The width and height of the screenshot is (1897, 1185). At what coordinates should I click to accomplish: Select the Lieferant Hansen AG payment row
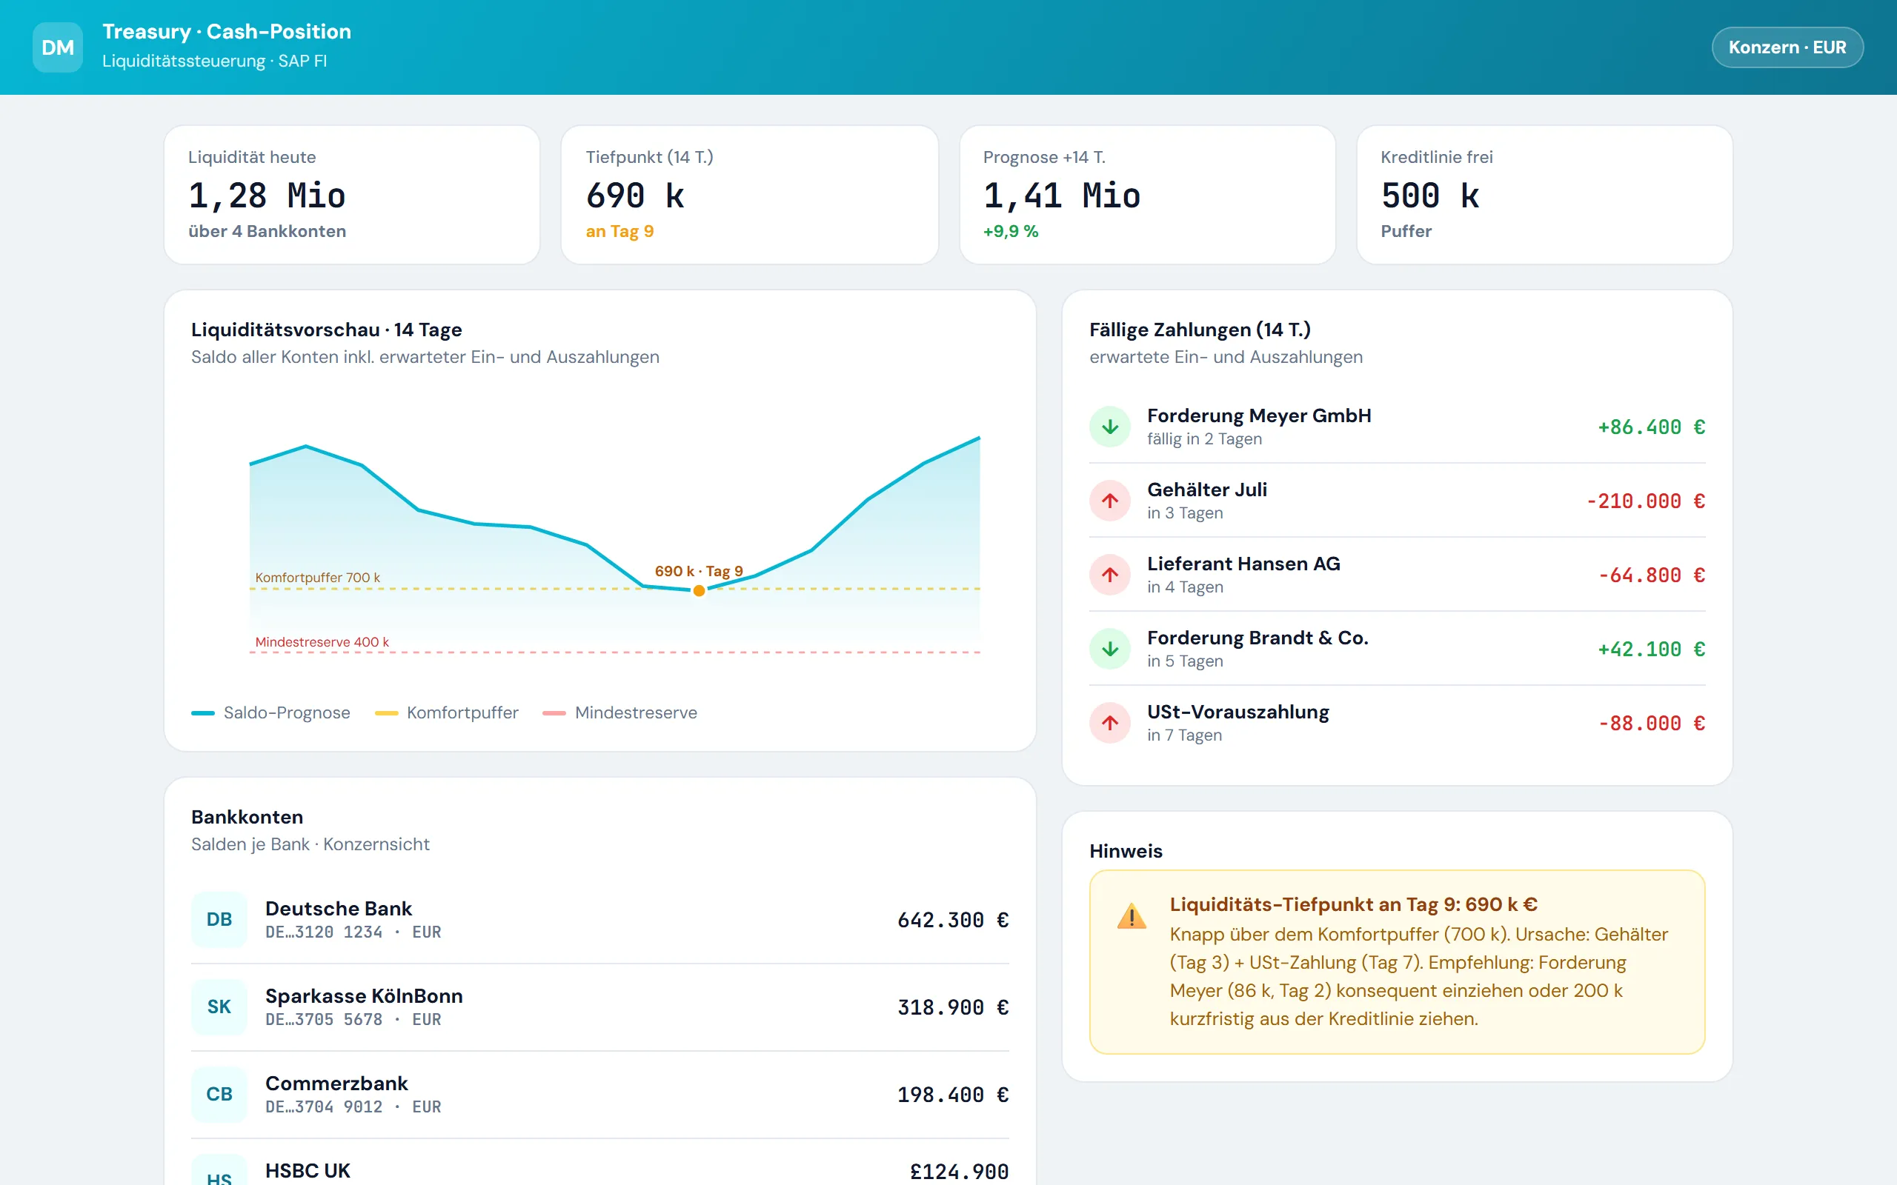[x=1397, y=575]
